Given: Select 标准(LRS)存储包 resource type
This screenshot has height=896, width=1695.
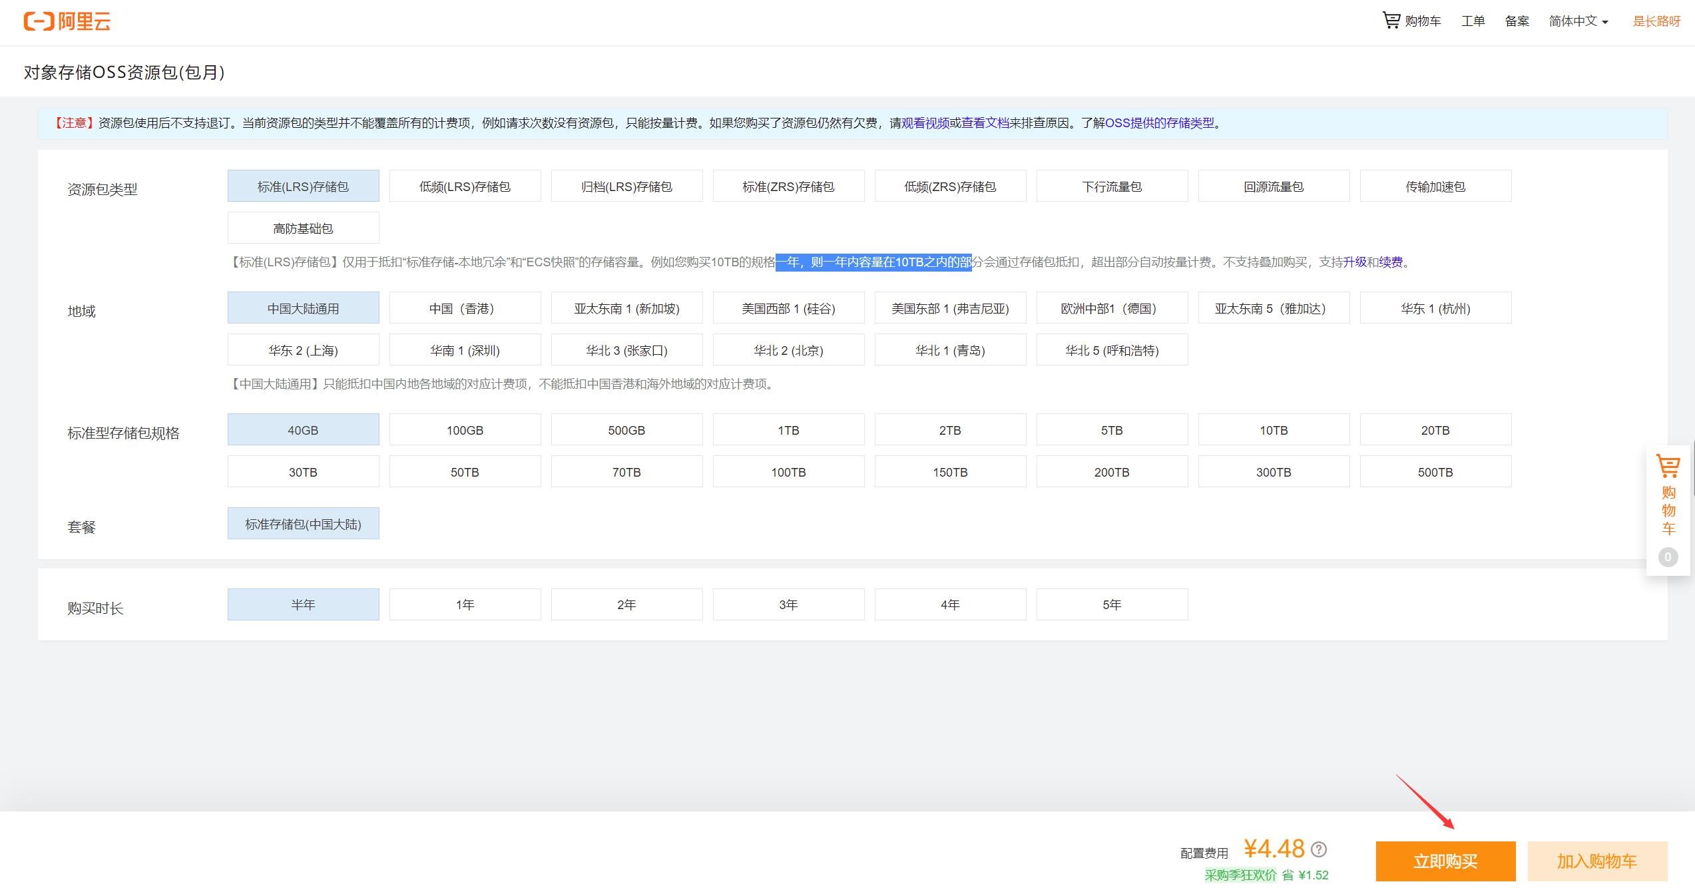Looking at the screenshot, I should click(x=303, y=186).
